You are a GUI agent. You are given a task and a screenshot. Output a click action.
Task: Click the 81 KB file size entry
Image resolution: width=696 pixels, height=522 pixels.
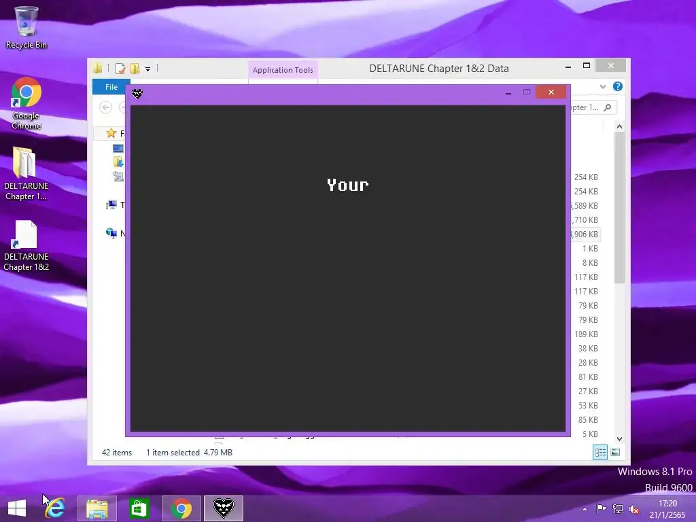click(x=588, y=377)
